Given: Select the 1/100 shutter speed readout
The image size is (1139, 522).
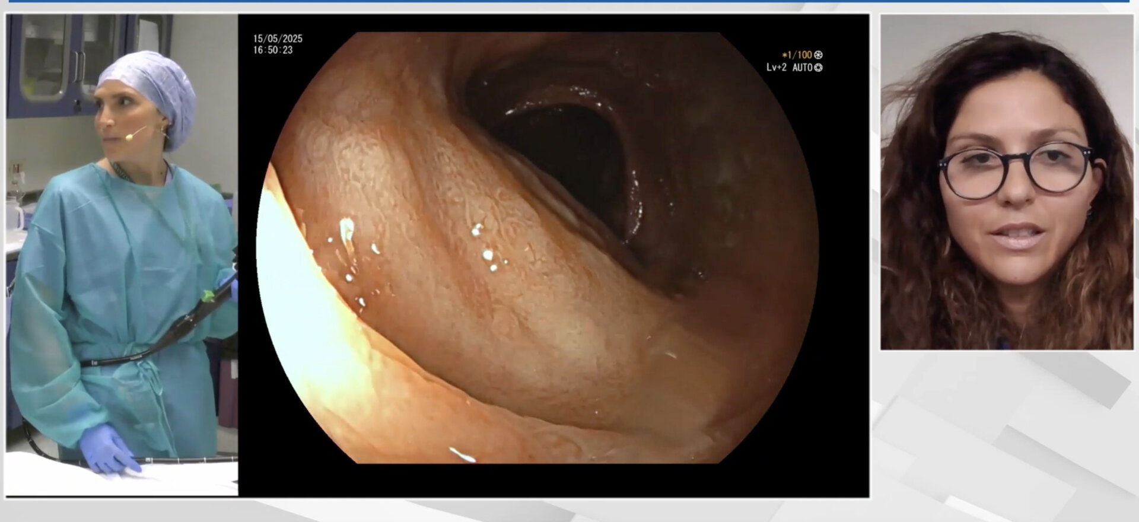Looking at the screenshot, I should click(800, 55).
